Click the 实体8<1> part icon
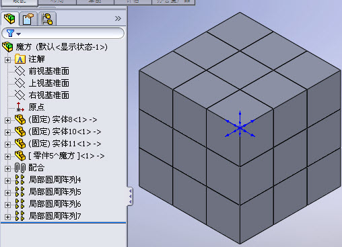 point(20,119)
